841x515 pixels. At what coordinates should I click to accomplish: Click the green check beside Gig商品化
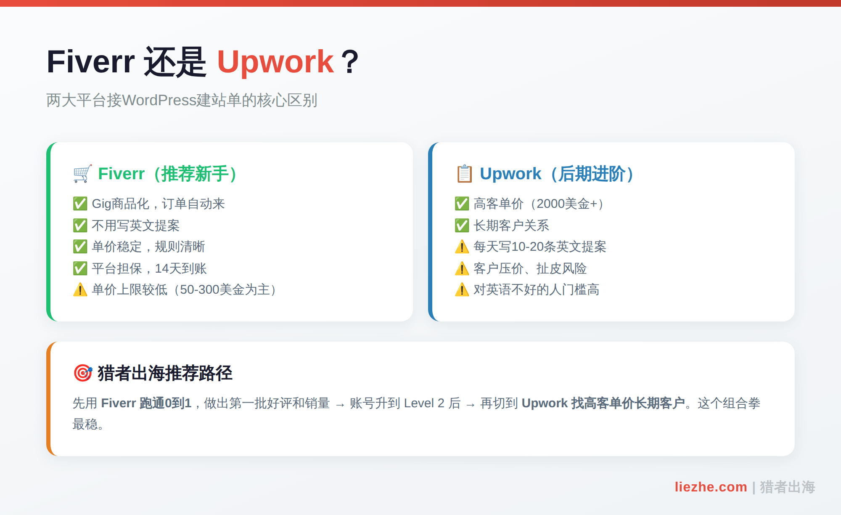(80, 204)
